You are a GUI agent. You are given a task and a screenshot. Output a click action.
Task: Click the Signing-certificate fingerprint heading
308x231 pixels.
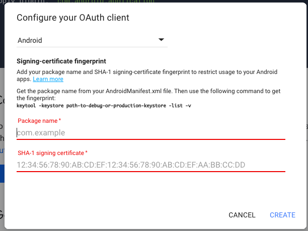tap(61, 61)
